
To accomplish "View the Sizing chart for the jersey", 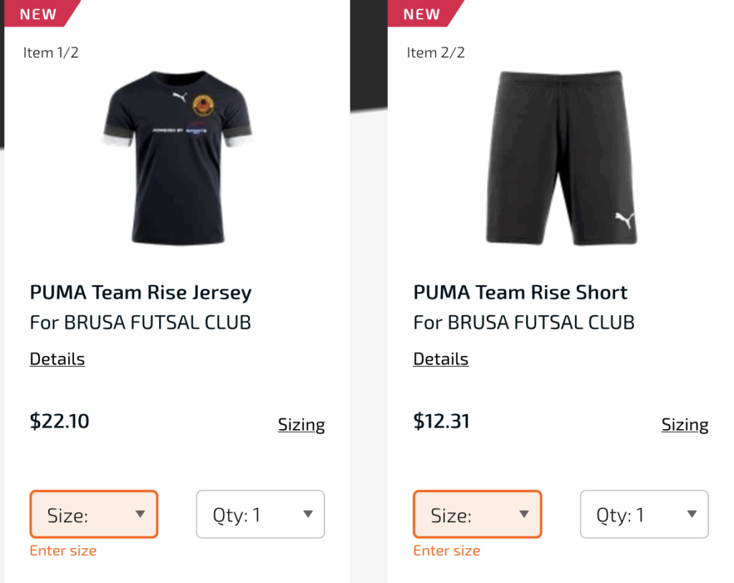I will (301, 425).
